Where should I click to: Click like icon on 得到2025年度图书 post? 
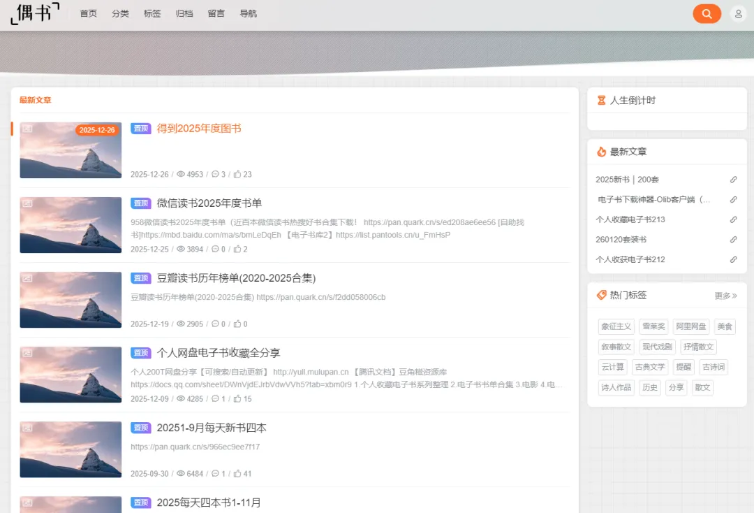point(237,174)
